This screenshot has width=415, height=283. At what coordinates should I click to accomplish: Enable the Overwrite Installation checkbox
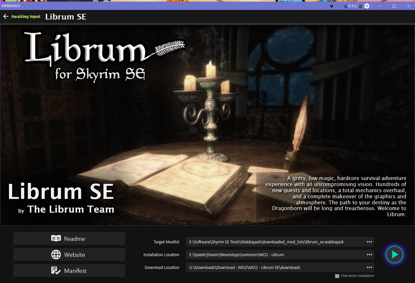point(337,276)
